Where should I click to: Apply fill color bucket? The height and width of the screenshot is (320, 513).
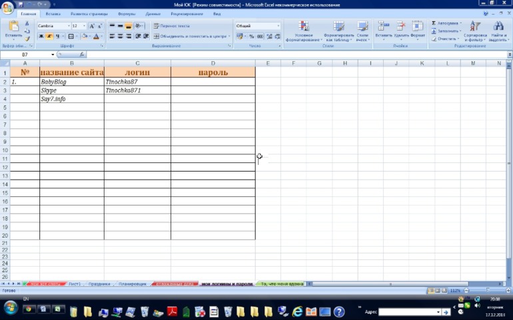pos(85,37)
